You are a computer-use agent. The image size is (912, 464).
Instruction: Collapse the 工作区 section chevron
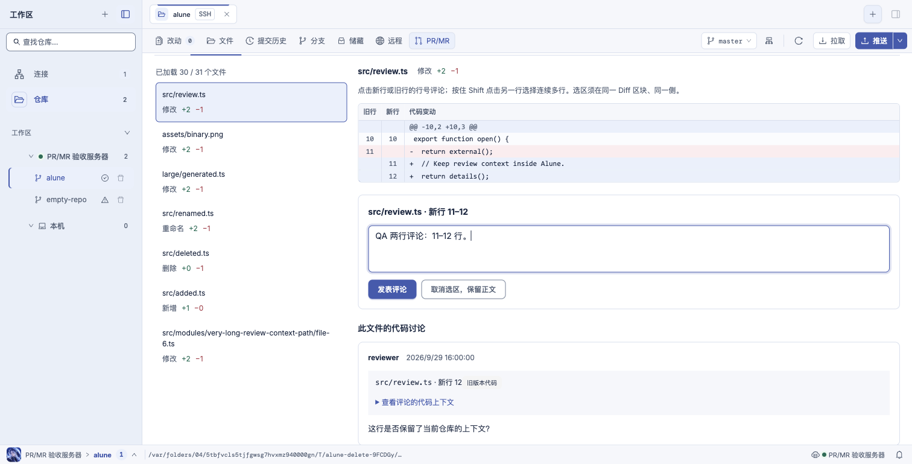click(127, 133)
